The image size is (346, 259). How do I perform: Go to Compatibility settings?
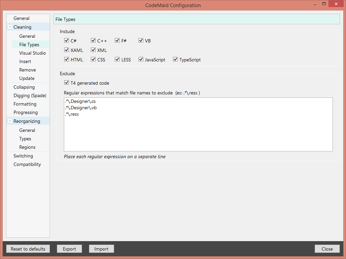[x=27, y=164]
